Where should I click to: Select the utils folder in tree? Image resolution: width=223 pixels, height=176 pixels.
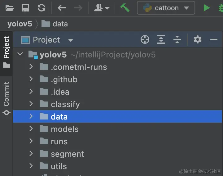click(x=59, y=166)
